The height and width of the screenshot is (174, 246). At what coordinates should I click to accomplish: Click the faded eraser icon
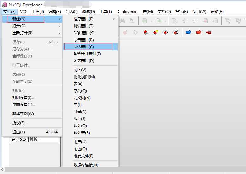[135, 32]
